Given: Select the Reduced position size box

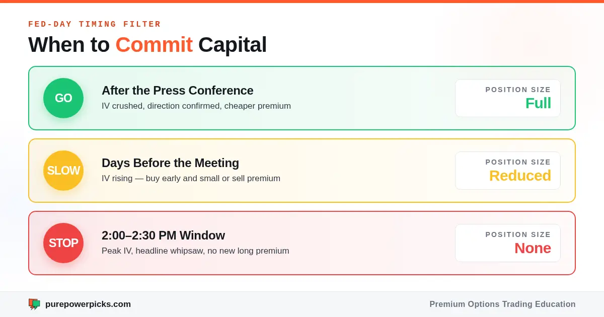Looking at the screenshot, I should [x=508, y=171].
